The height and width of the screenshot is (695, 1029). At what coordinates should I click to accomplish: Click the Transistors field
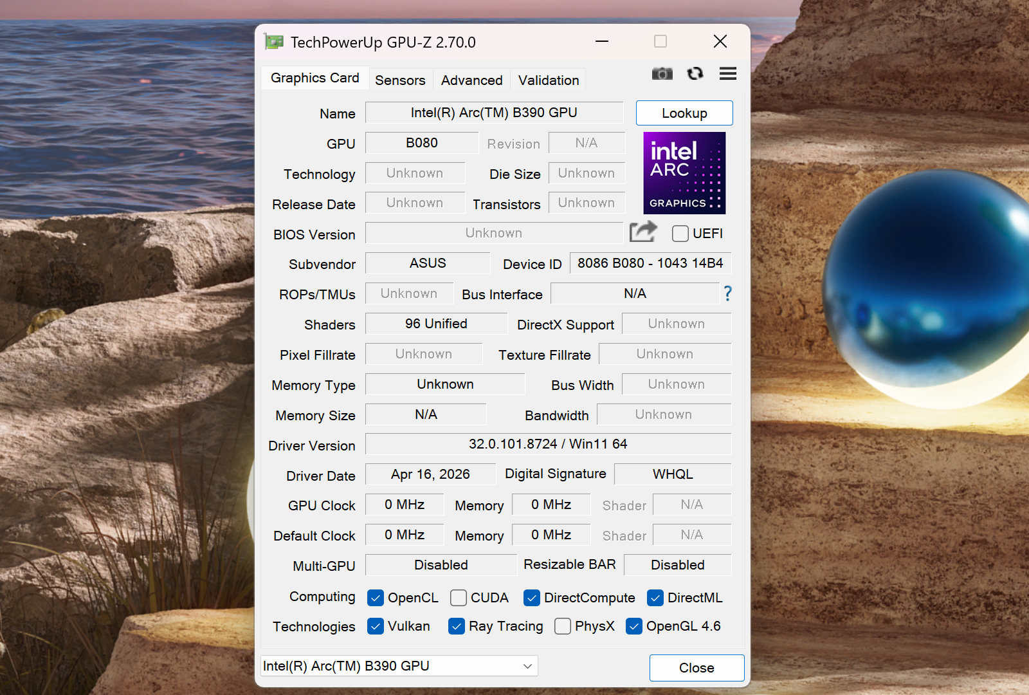(x=587, y=203)
